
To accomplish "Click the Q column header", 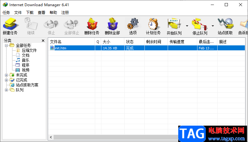I will click(x=98, y=42).
